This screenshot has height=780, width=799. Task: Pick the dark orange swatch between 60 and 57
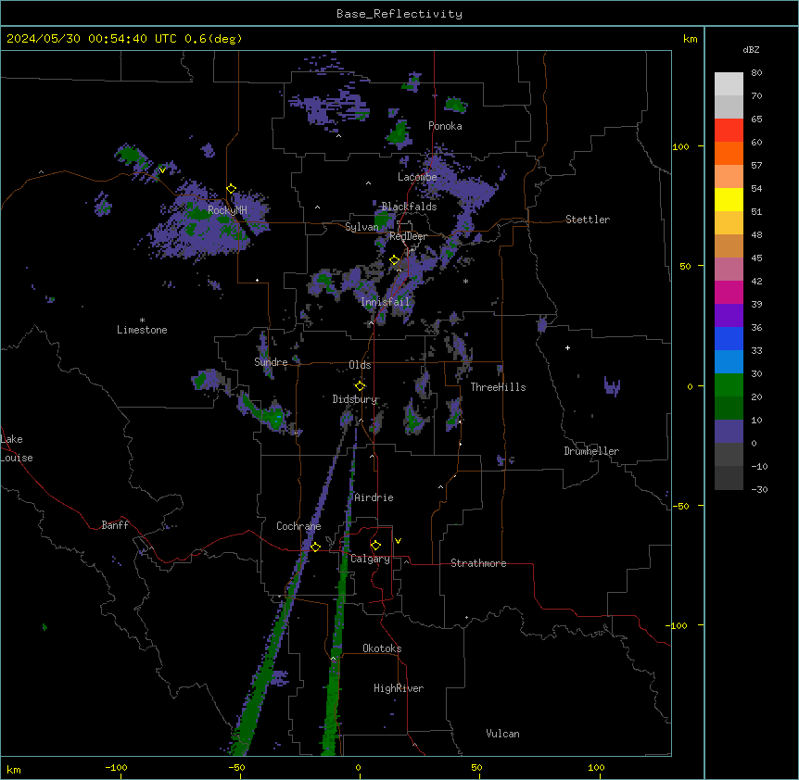click(x=729, y=153)
